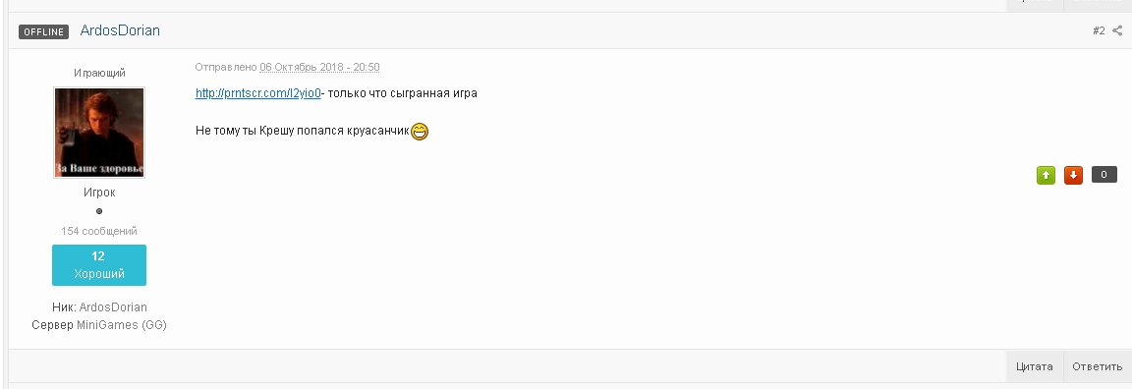The width and height of the screenshot is (1132, 389).
Task: Click the red downvote arrow icon
Action: (x=1073, y=175)
